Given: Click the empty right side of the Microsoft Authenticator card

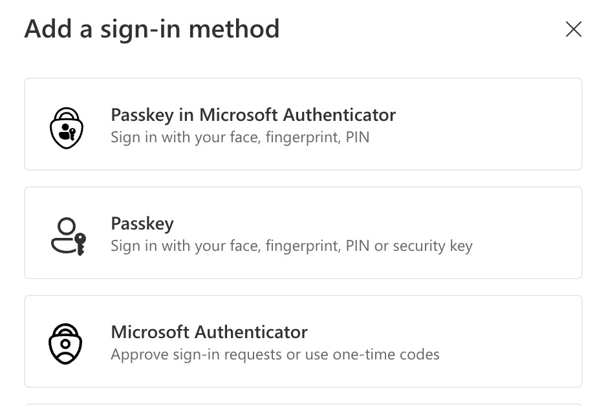Looking at the screenshot, I should [512, 341].
